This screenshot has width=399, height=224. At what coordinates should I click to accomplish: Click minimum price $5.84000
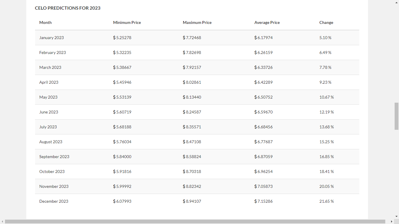click(x=122, y=157)
